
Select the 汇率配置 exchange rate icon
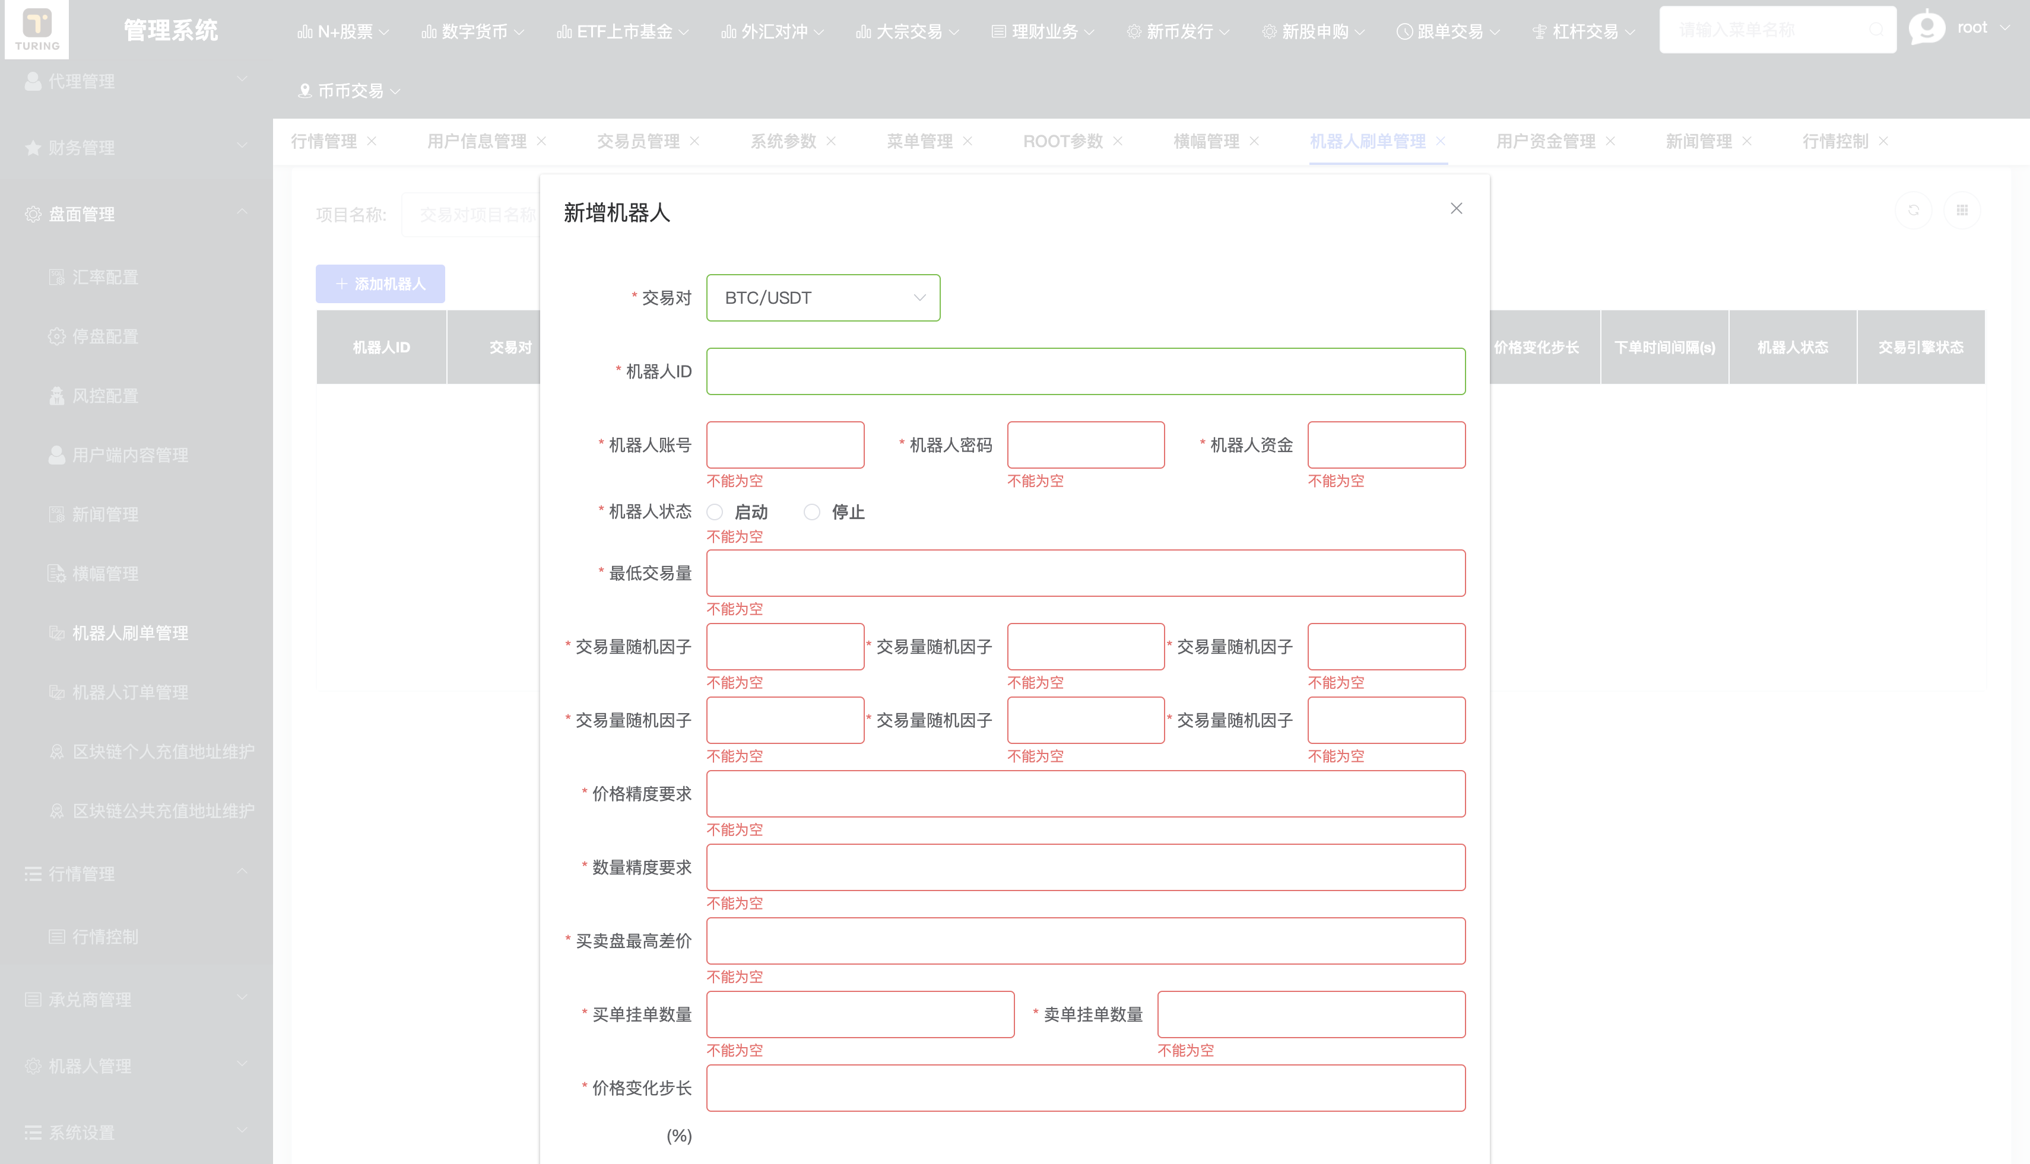coord(57,278)
